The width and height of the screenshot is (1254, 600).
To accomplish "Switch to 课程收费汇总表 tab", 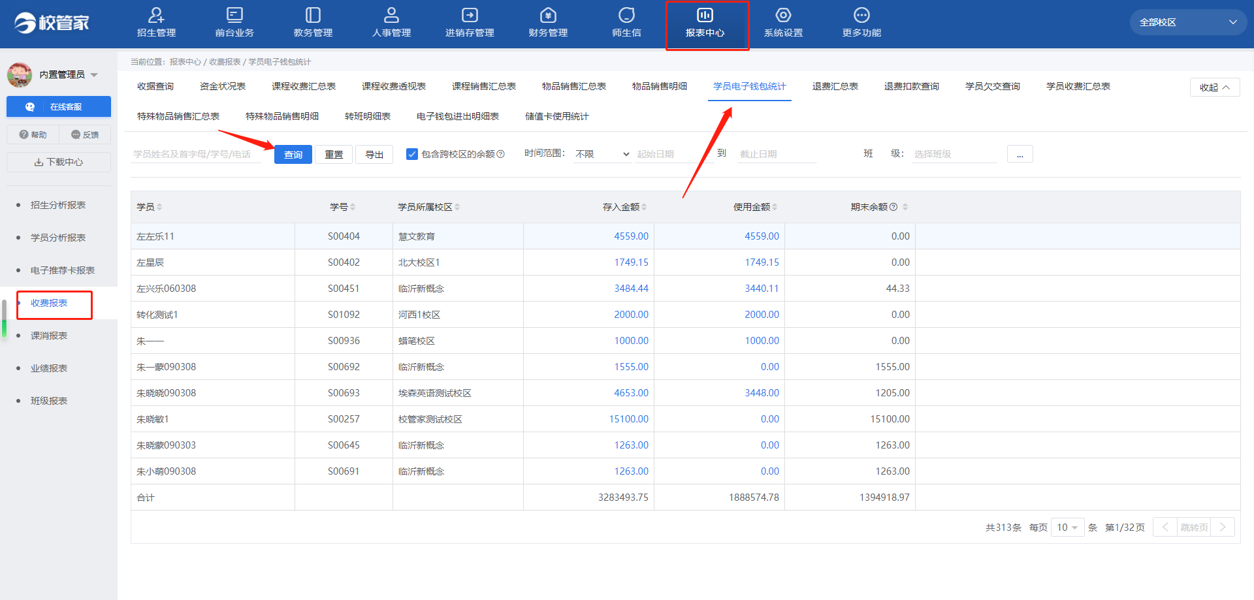I will 304,86.
